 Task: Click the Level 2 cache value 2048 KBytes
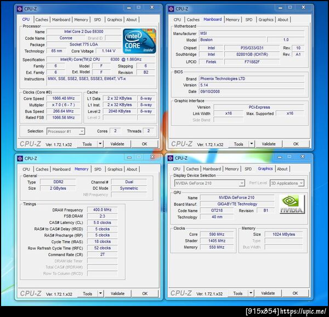tap(120, 111)
